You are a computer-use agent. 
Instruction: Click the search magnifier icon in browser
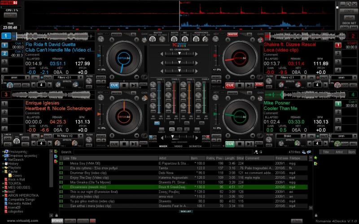[256, 152]
